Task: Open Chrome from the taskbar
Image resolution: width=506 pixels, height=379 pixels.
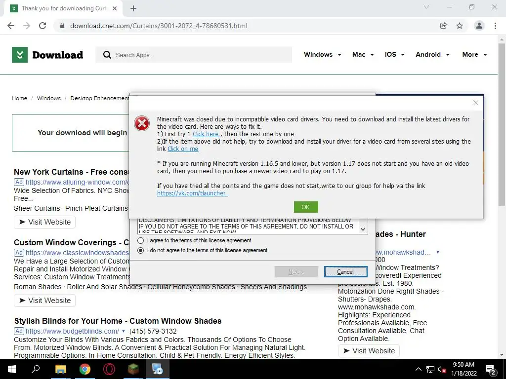Action: [x=85, y=369]
